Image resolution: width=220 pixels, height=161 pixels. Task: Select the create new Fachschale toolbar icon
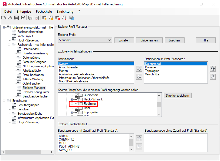click(44, 18)
